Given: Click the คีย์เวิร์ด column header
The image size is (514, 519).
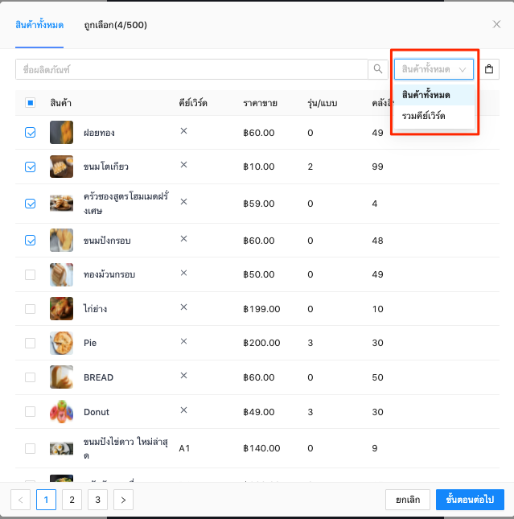Looking at the screenshot, I should [193, 103].
